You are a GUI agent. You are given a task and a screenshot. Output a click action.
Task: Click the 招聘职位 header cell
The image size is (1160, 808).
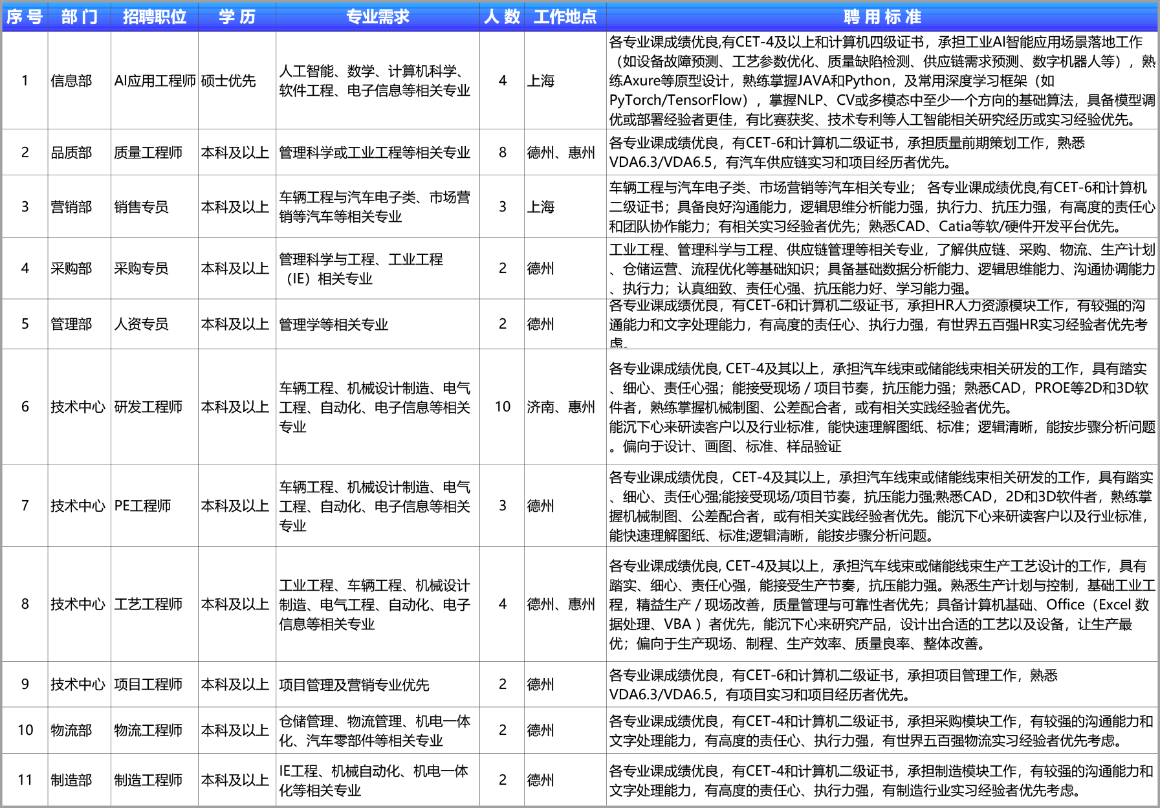pos(155,17)
